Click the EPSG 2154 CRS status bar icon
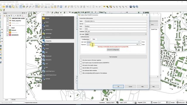This screenshot has width=187, height=105. tap(181, 102)
